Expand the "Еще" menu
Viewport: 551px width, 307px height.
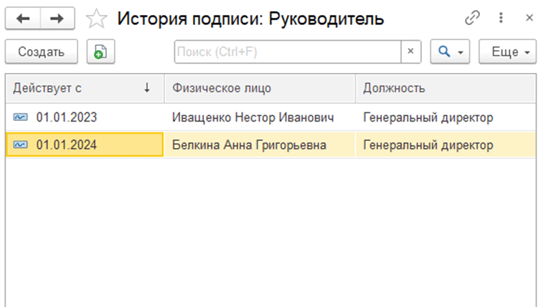507,52
